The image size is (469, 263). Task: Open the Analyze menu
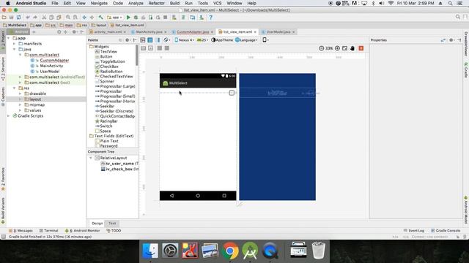click(136, 3)
